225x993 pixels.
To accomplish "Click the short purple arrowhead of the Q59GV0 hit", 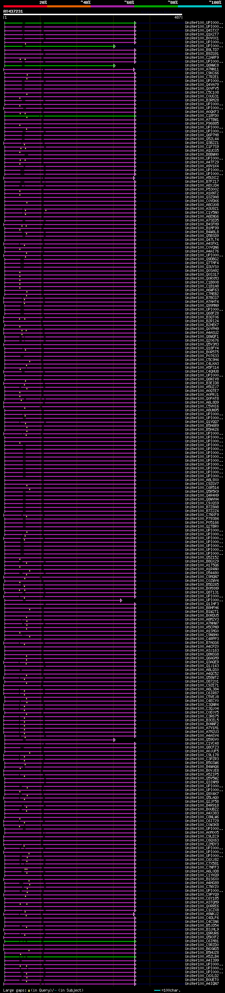I will pos(114,740).
